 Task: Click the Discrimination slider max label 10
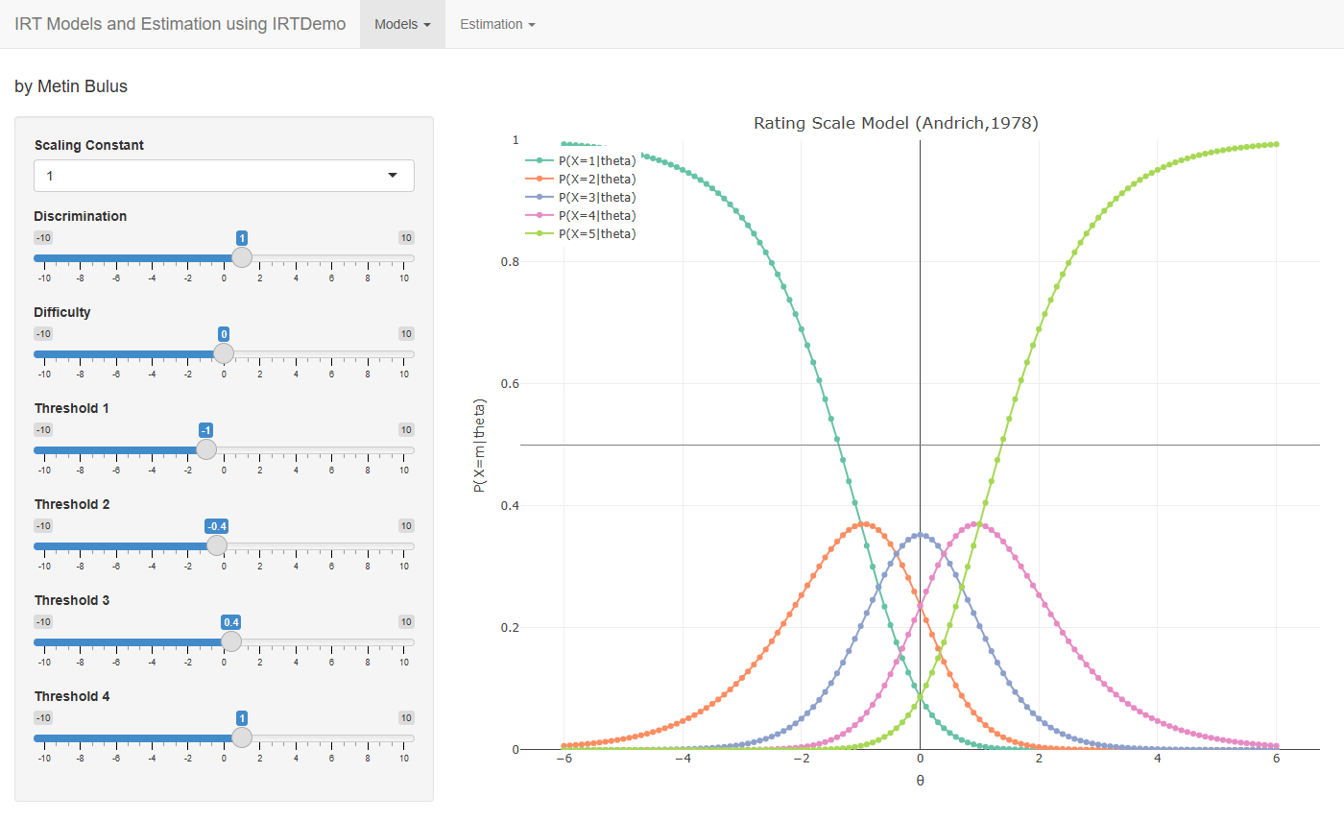[406, 238]
